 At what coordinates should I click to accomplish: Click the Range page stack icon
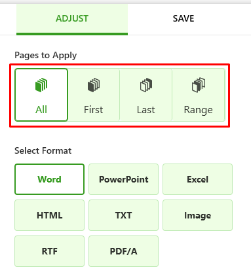pos(199,85)
